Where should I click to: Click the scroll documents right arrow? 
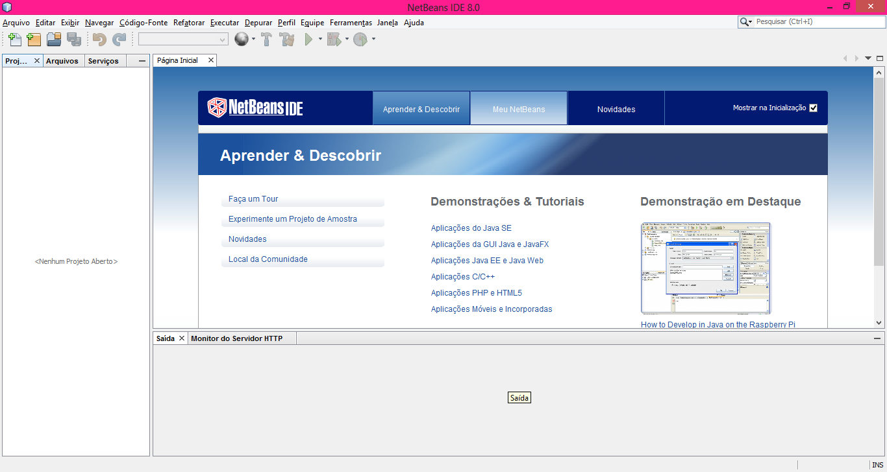(x=856, y=58)
